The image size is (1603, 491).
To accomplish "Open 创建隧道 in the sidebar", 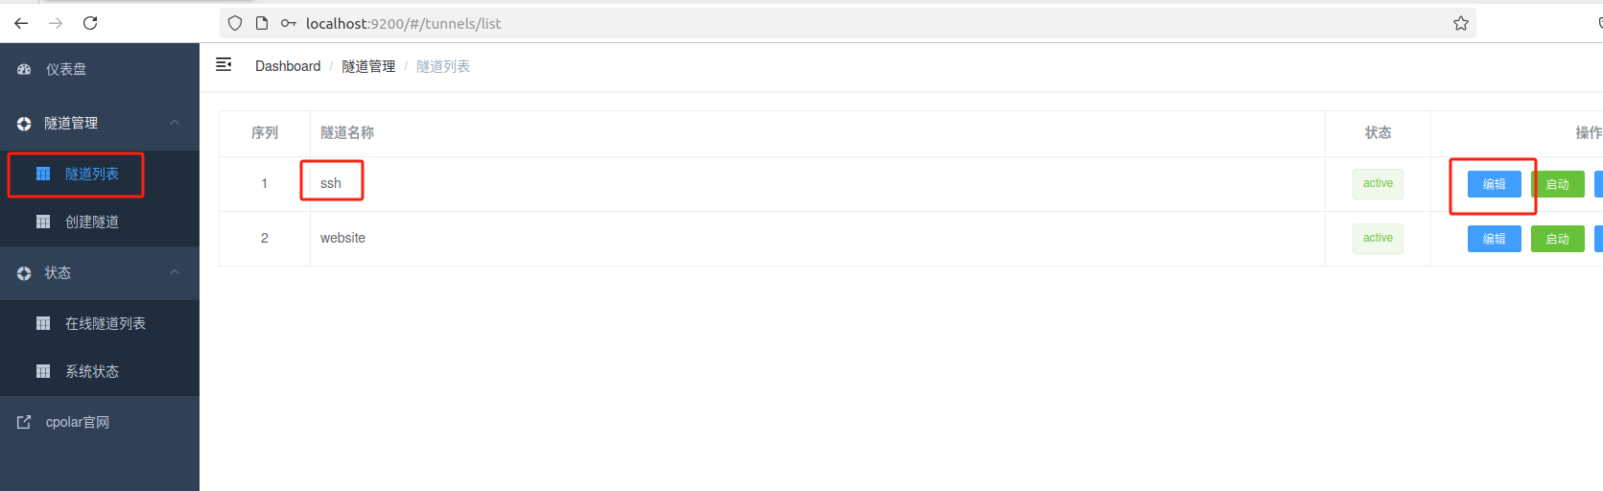I will [91, 222].
